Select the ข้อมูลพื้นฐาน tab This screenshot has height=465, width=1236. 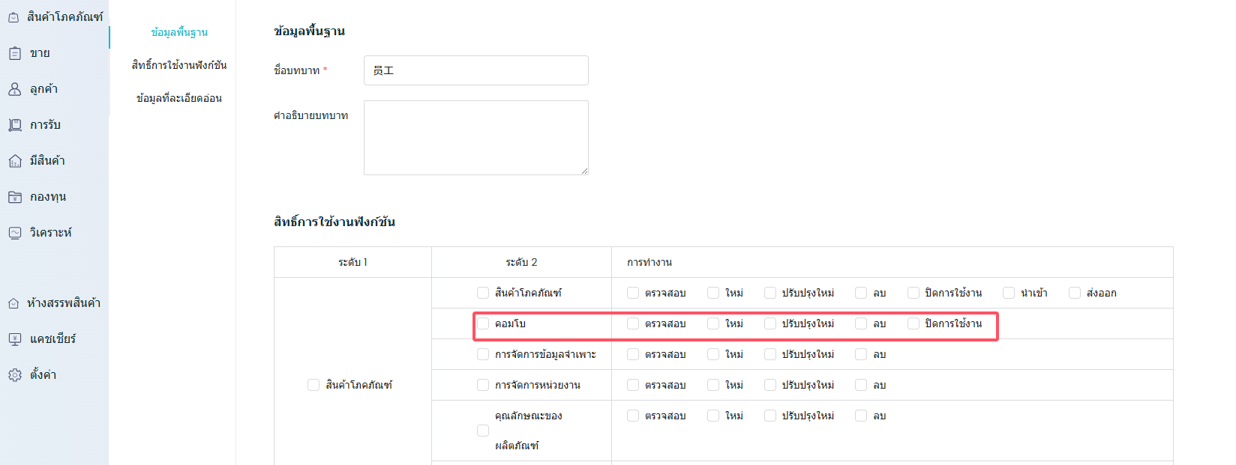(x=179, y=32)
